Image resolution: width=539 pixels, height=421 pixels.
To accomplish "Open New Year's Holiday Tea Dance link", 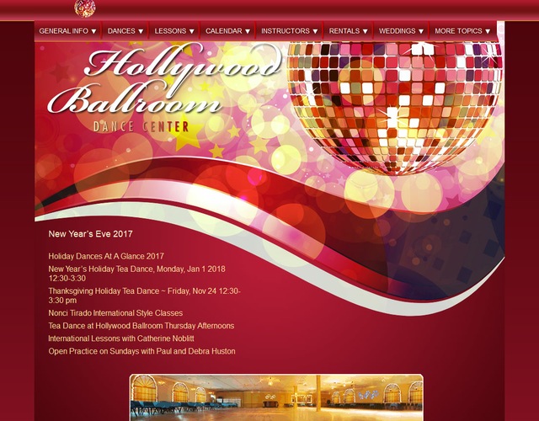I will coord(136,274).
